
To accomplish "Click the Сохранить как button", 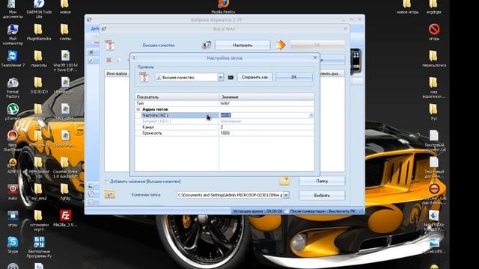I will (x=254, y=77).
